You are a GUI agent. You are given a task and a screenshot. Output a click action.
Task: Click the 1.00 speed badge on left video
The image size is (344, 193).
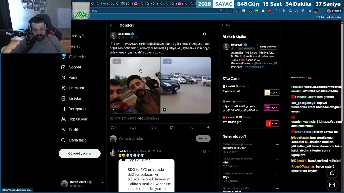pos(117,62)
